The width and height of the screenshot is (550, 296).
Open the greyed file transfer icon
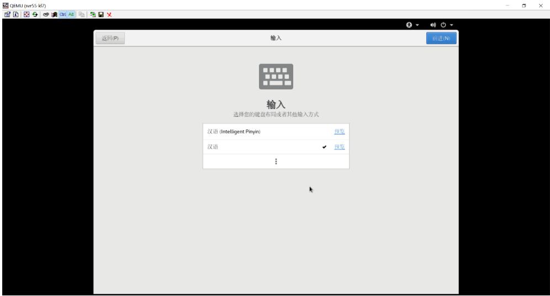(x=81, y=14)
